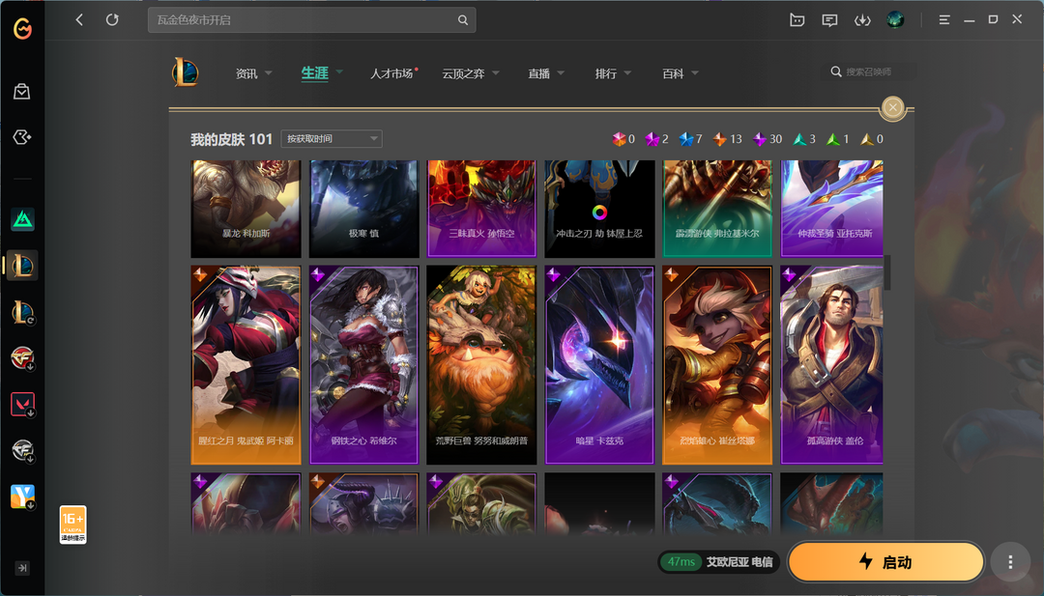Open the game tag icon below the shop
Screen dimensions: 1044x596
coord(22,137)
